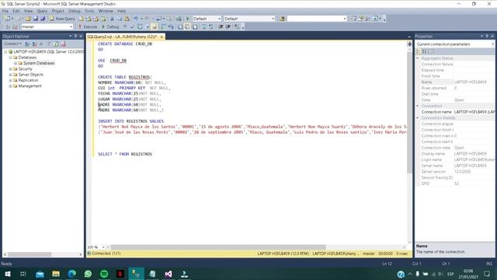497x280 pixels.
Task: Open Spotify from taskbar
Action: [104, 274]
